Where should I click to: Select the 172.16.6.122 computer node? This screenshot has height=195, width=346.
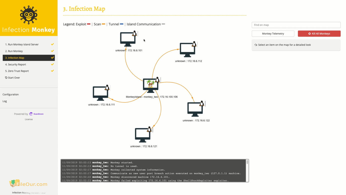195,109
